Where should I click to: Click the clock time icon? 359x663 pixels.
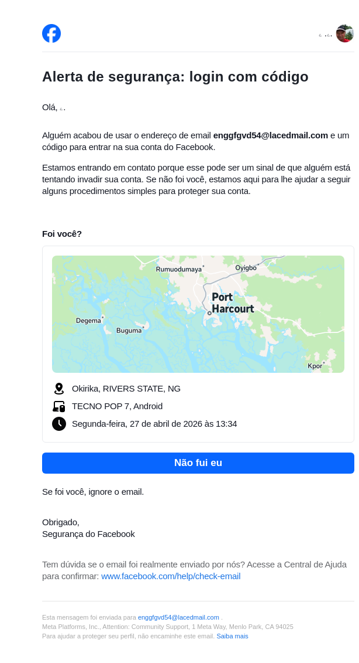click(59, 424)
